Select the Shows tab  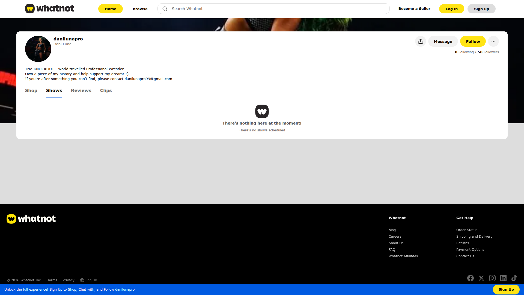point(54,90)
